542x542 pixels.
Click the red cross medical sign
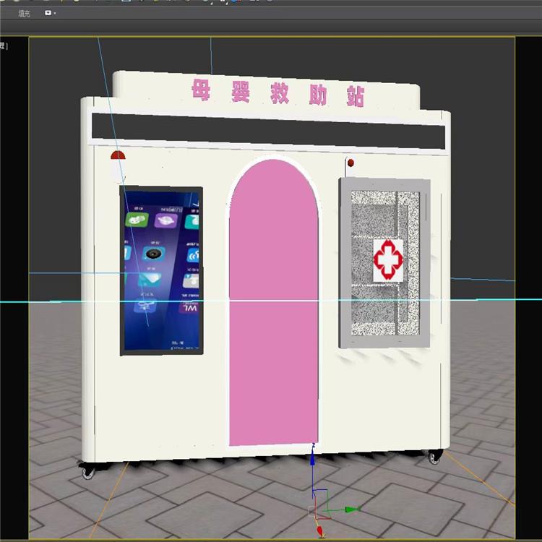[388, 260]
